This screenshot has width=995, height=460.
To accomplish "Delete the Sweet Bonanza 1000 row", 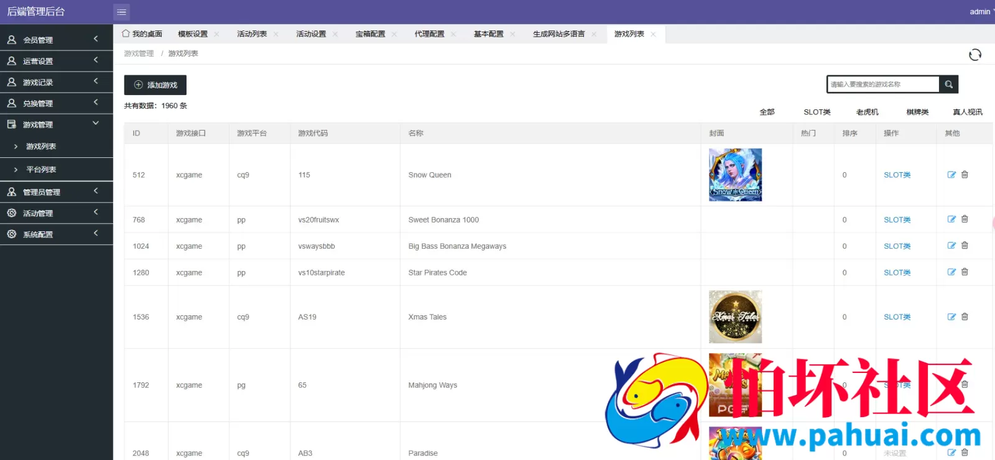I will (965, 219).
